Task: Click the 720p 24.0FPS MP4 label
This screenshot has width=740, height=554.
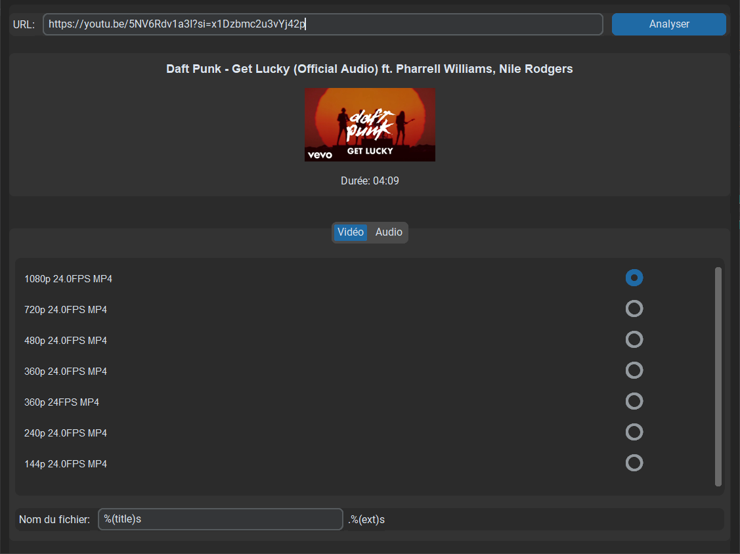Action: 66,310
